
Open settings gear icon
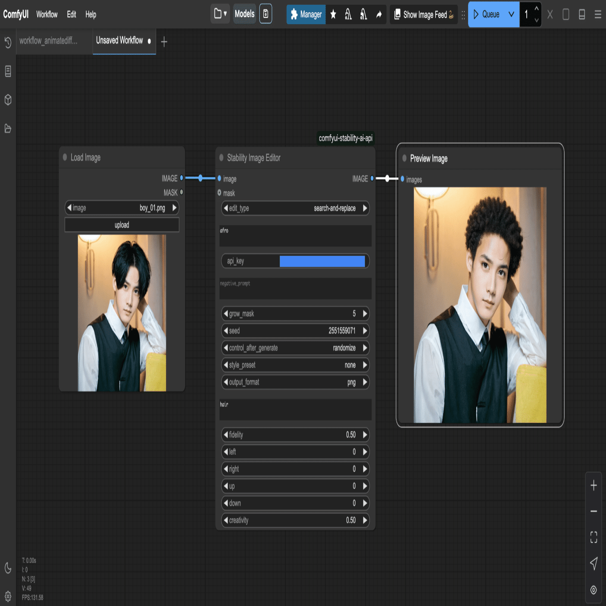coord(8,597)
